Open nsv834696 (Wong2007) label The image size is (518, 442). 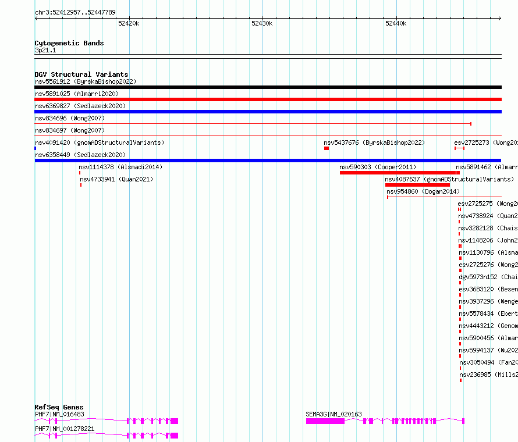70,118
